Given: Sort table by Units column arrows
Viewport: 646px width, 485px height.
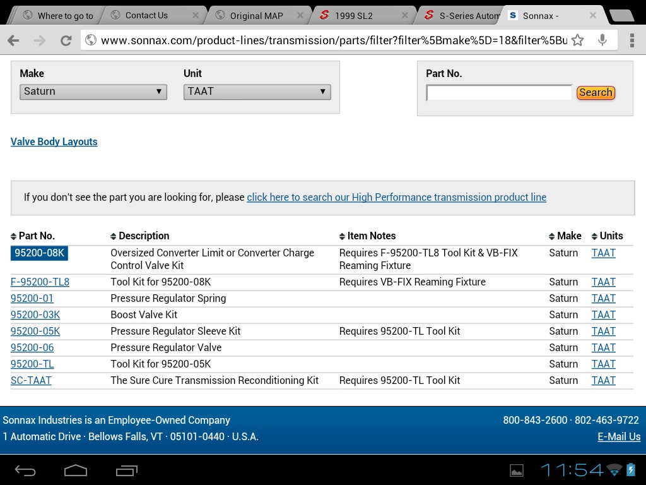Looking at the screenshot, I should click(594, 236).
